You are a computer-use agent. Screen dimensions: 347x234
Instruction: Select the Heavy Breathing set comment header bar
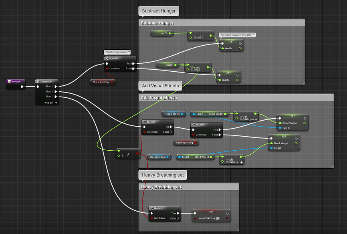point(189,187)
